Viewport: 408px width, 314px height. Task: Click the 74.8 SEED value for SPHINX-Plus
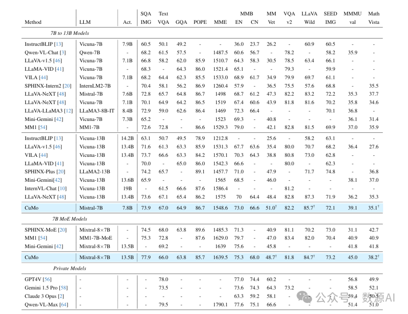(x=331, y=172)
